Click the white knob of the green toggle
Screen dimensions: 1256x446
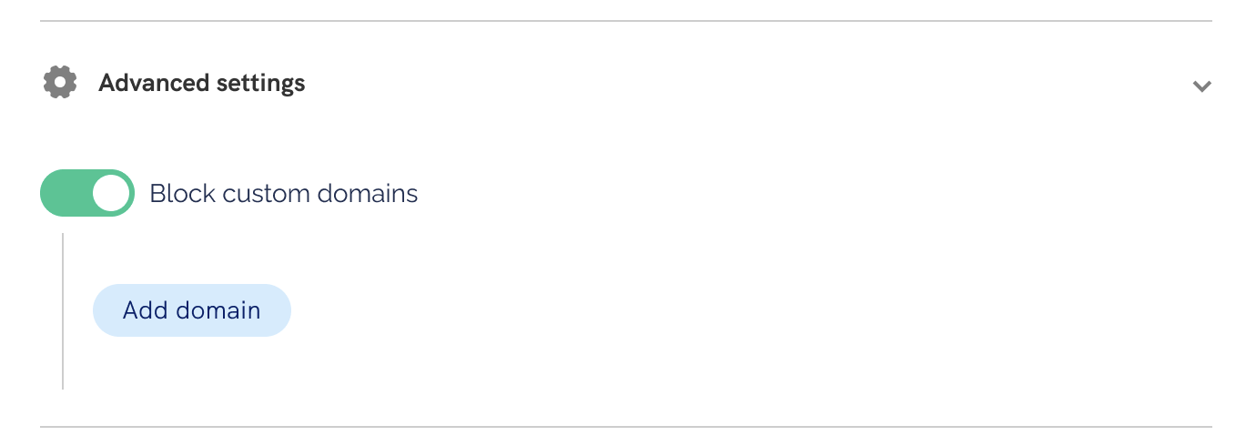pyautogui.click(x=111, y=193)
